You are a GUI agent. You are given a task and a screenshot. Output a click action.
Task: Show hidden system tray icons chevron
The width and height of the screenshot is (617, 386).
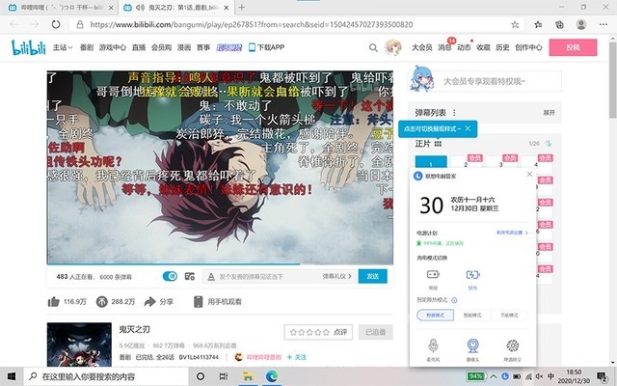pyautogui.click(x=494, y=376)
